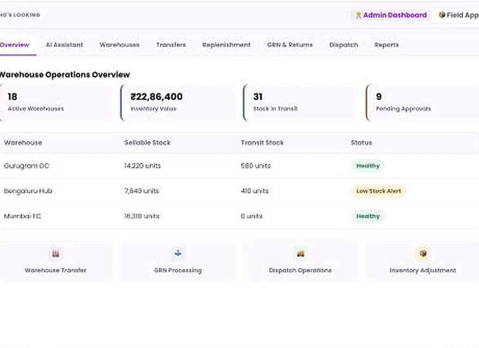Open the GRN Processing quick action
The width and height of the screenshot is (479, 348).
(178, 262)
